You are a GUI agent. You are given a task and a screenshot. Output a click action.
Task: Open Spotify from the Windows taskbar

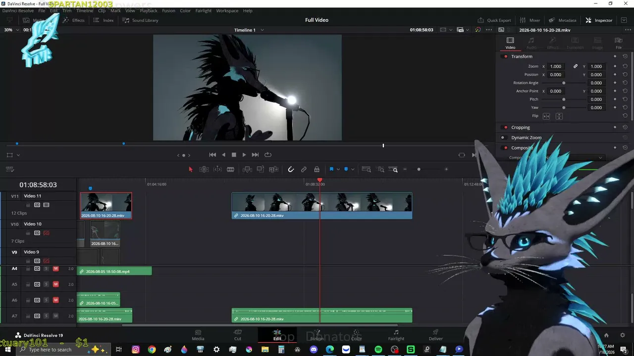point(378,350)
